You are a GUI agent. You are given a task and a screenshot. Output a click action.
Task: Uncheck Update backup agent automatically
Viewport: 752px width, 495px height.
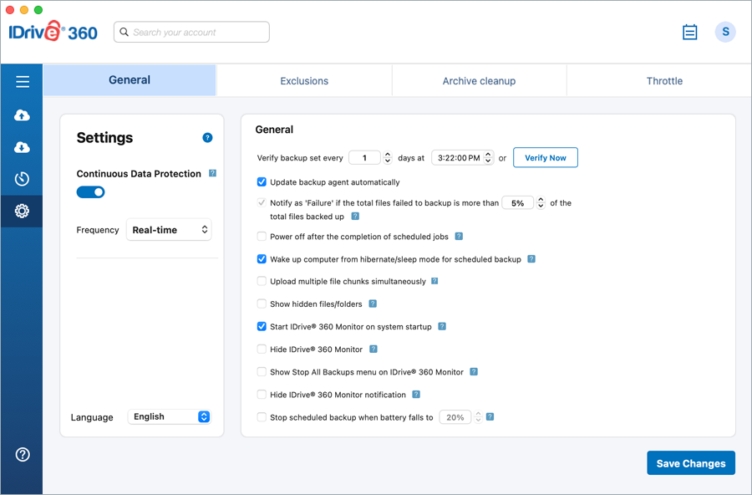[x=262, y=182]
